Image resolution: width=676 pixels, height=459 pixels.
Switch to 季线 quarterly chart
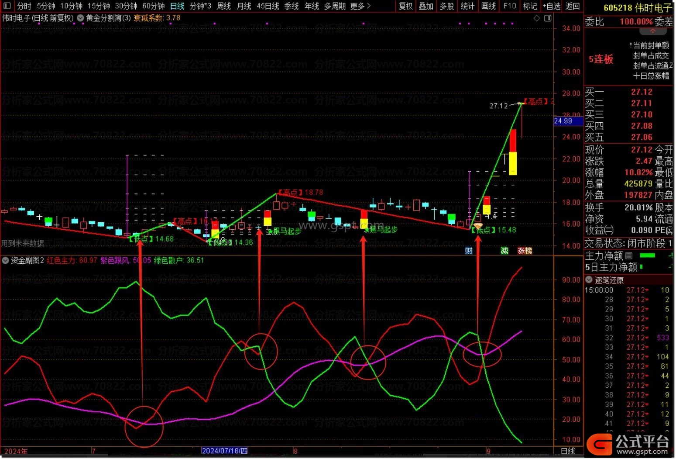292,6
